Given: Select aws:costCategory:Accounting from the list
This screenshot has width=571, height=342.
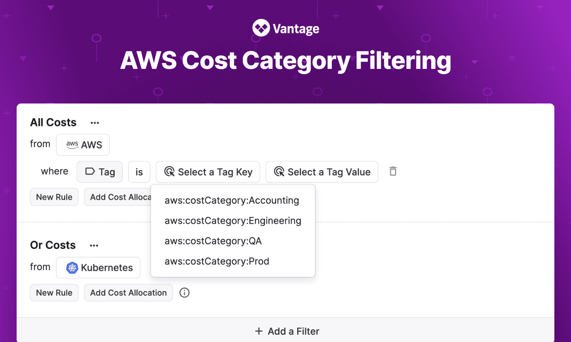Looking at the screenshot, I should pyautogui.click(x=232, y=200).
